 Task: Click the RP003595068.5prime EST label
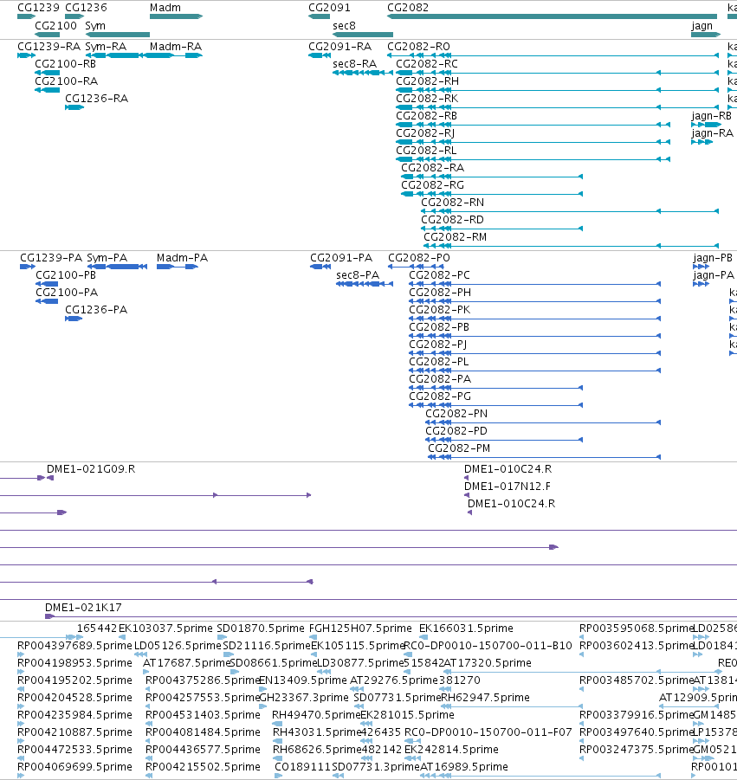pos(636,629)
